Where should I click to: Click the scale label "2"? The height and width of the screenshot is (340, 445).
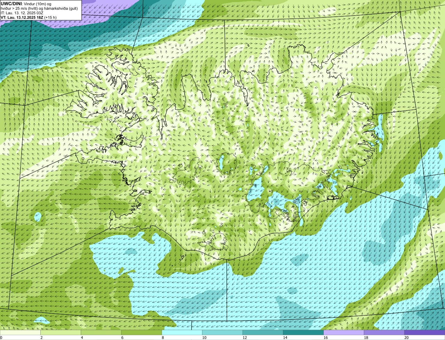(x=41, y=338)
